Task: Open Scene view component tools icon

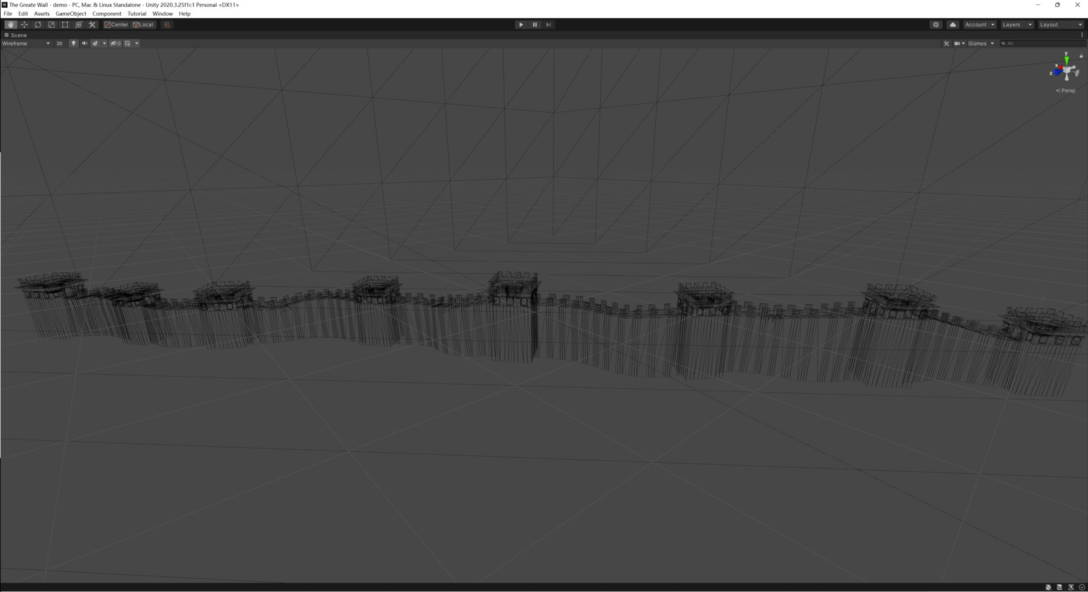Action: (x=947, y=44)
